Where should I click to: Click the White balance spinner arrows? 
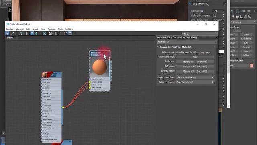223,20
